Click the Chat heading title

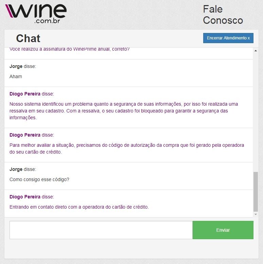tap(28, 38)
